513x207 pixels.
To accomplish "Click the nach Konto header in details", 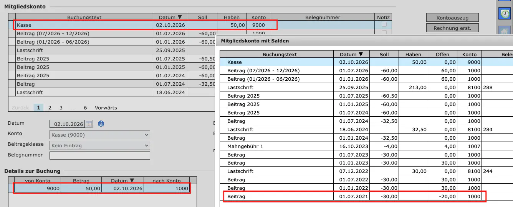I will click(166, 181).
